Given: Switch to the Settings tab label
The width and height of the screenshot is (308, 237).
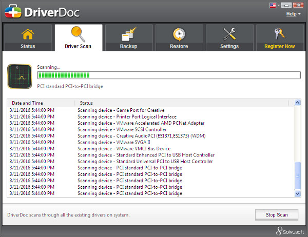Looking at the screenshot, I should [229, 46].
